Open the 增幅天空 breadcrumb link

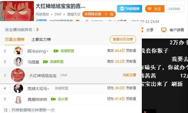74,14
